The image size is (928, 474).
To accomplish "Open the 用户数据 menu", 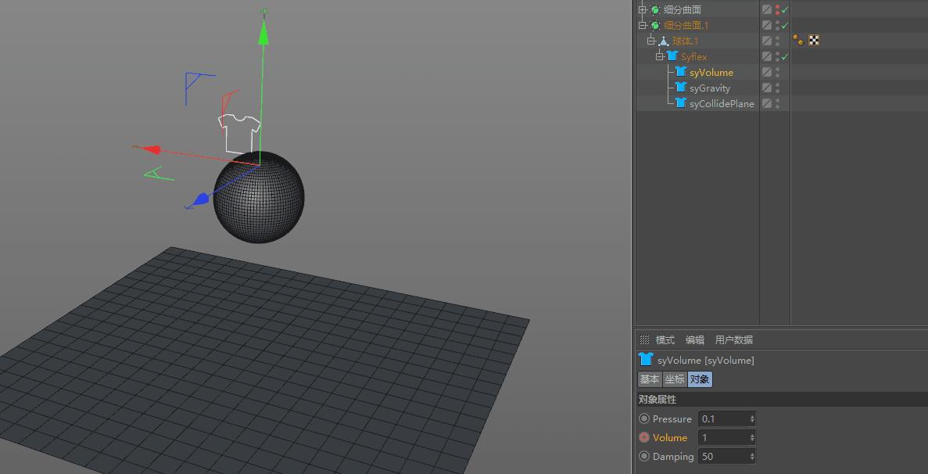I will (x=733, y=339).
